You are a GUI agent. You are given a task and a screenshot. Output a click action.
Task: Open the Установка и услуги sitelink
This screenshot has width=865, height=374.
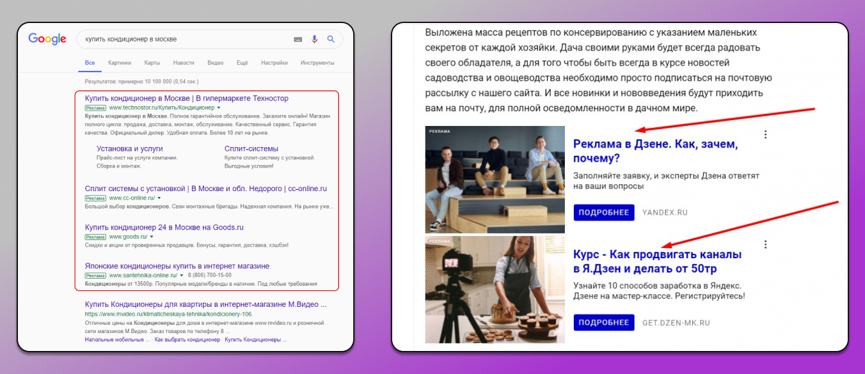(x=129, y=148)
